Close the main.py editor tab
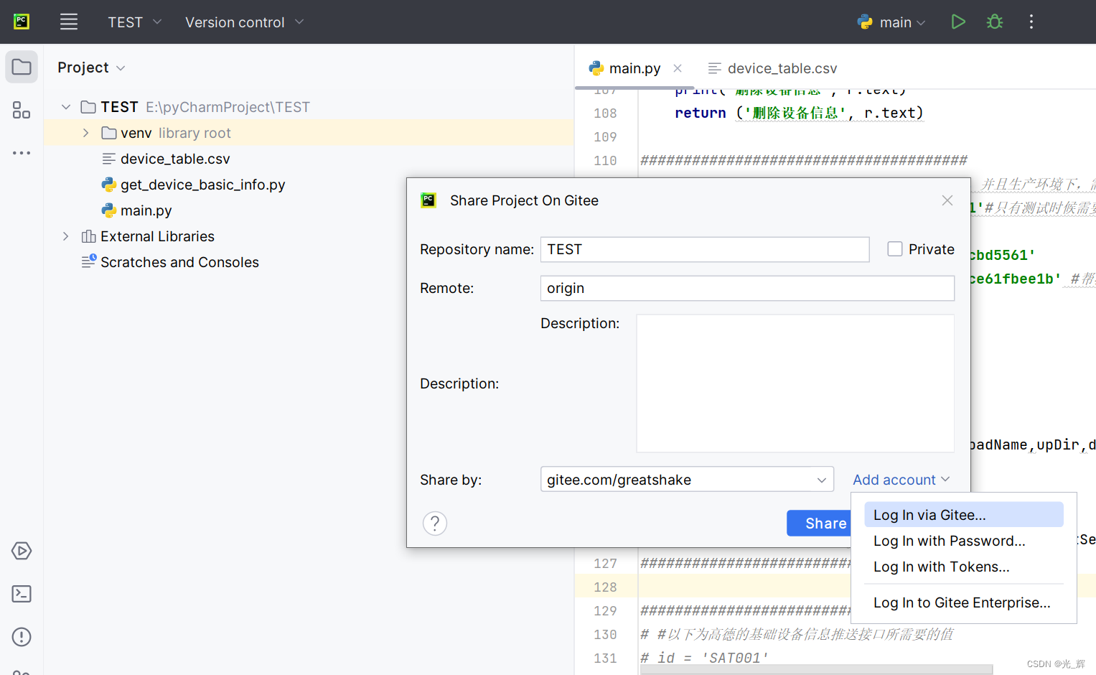The image size is (1096, 675). [x=678, y=68]
